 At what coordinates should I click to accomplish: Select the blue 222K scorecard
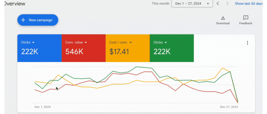click(39, 52)
